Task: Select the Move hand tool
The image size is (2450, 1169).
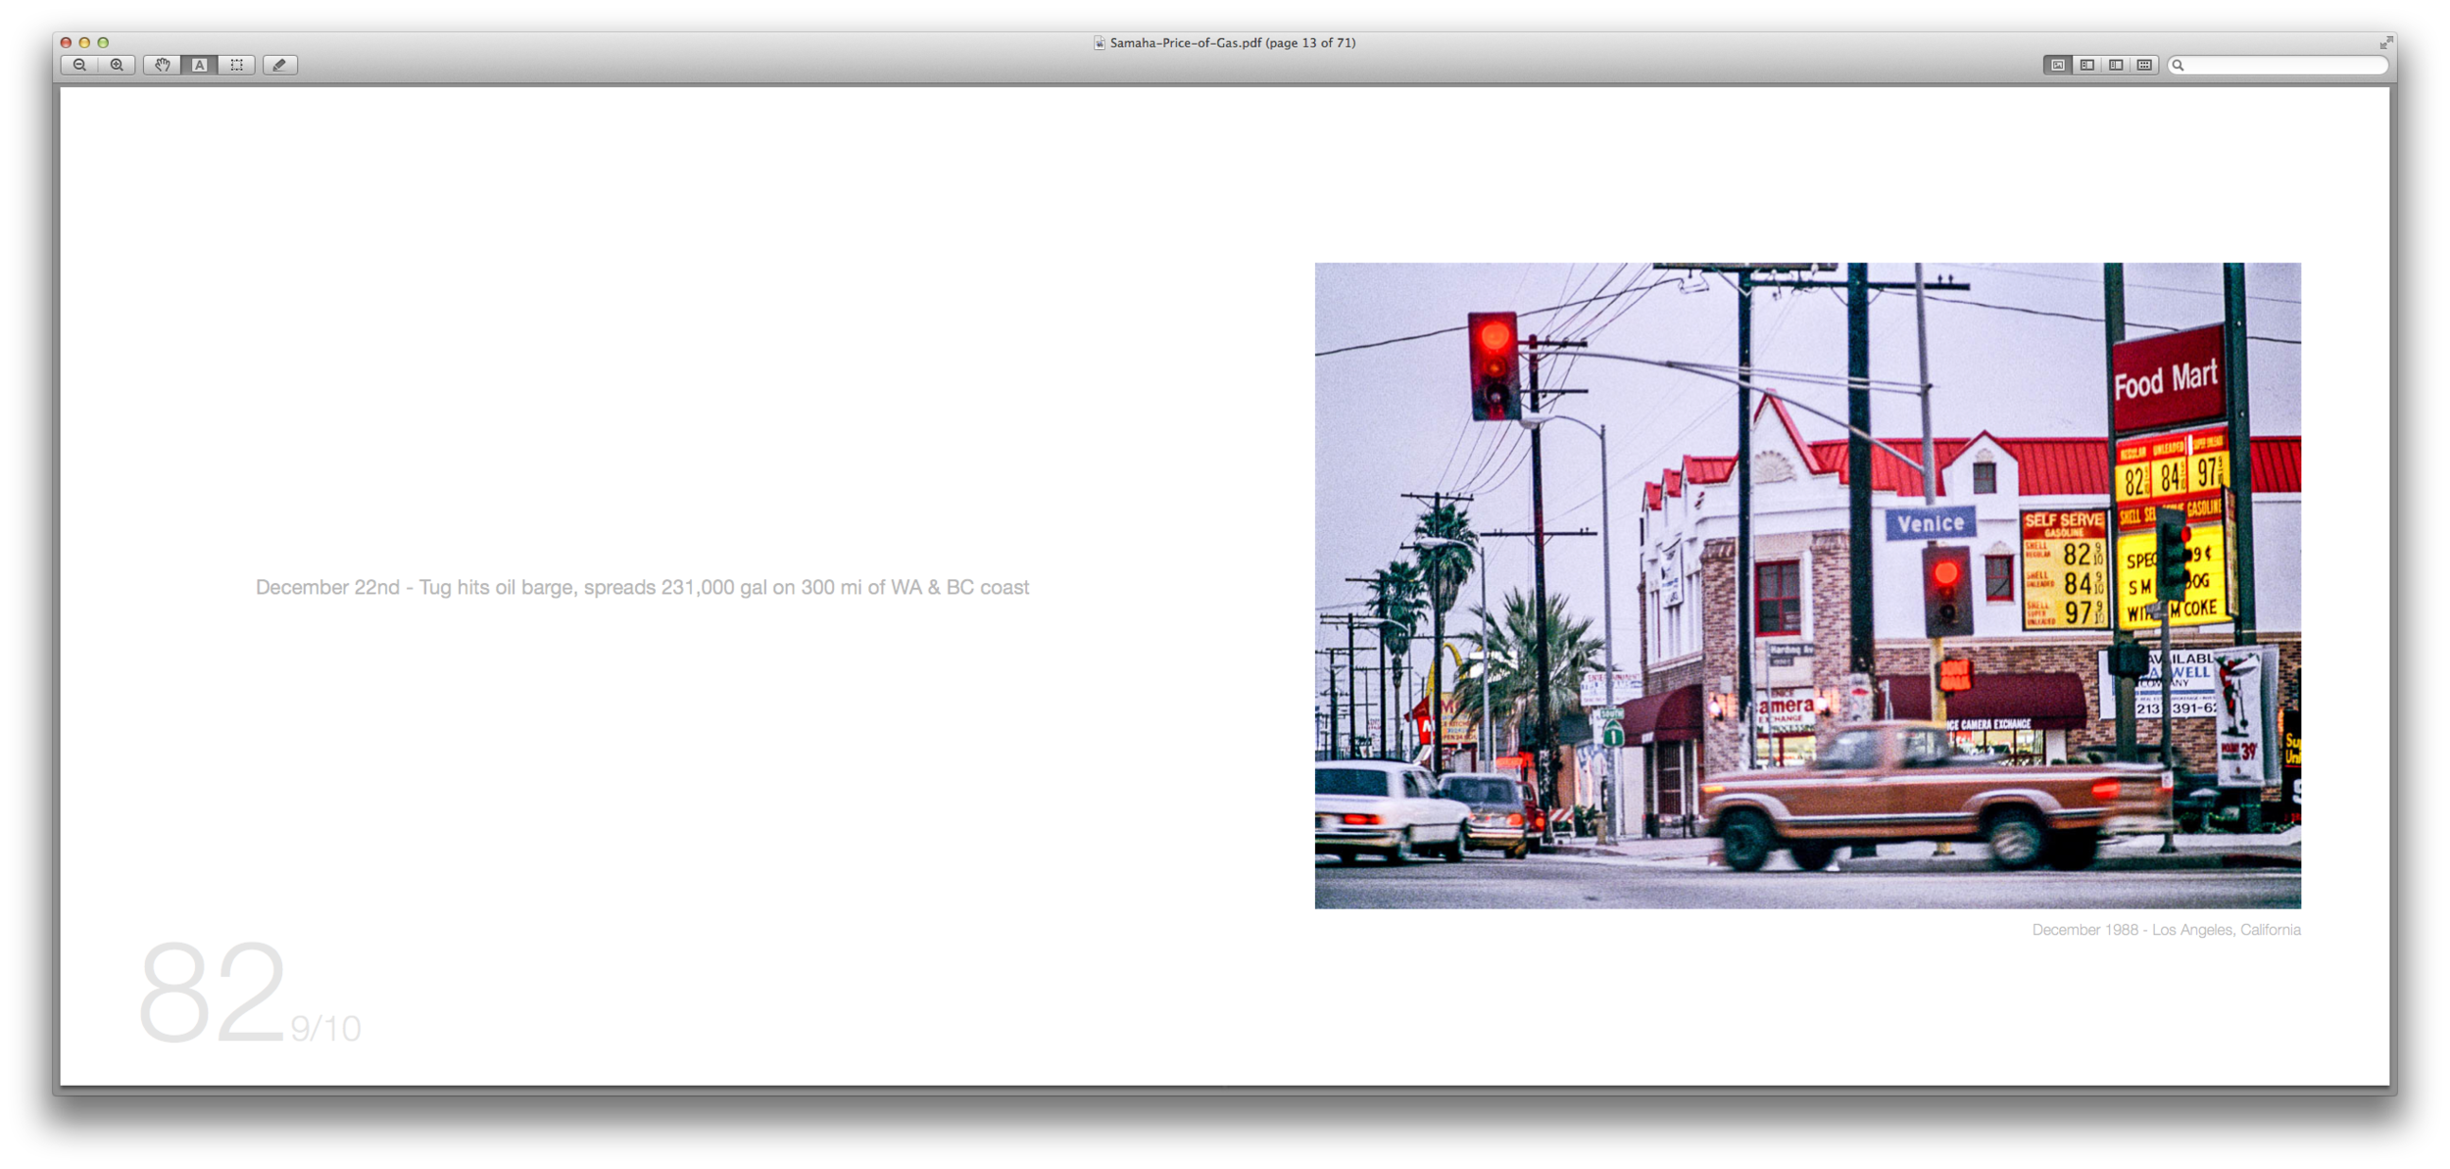Action: click(163, 65)
